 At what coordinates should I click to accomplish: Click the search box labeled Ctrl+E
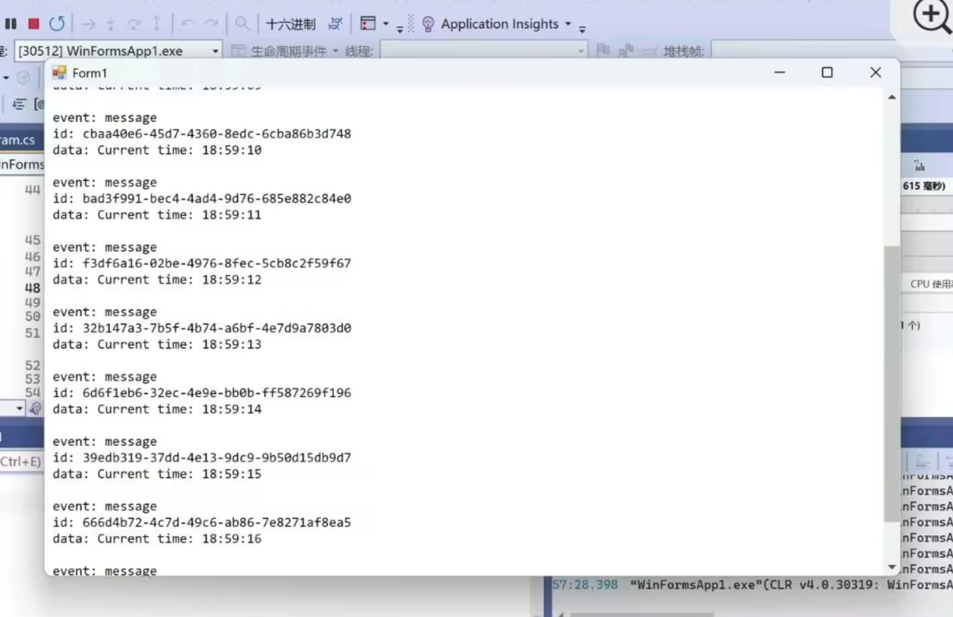tap(21, 462)
